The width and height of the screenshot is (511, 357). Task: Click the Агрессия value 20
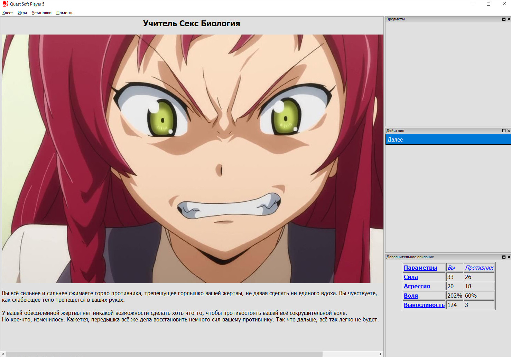tap(450, 286)
